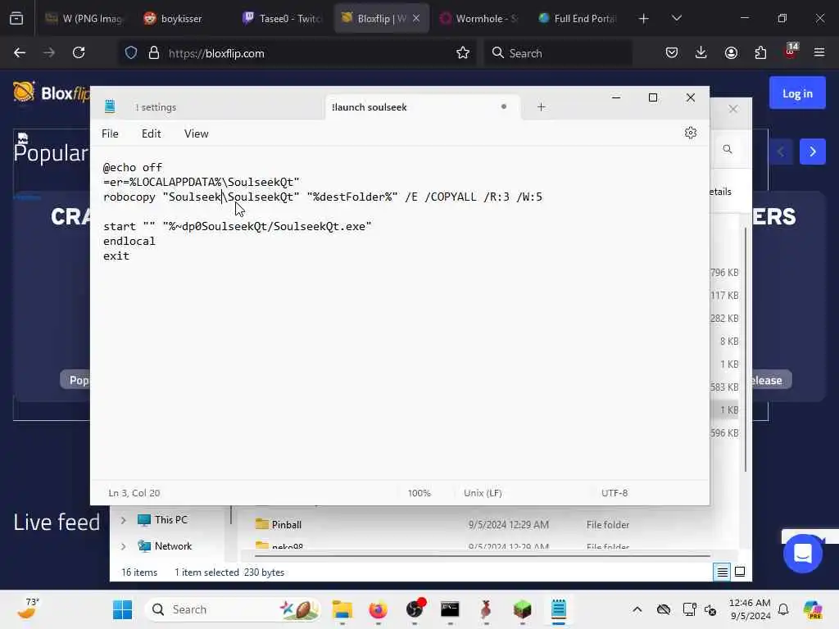Go back in Firefox history
Viewport: 839px width, 629px height.
pyautogui.click(x=20, y=53)
